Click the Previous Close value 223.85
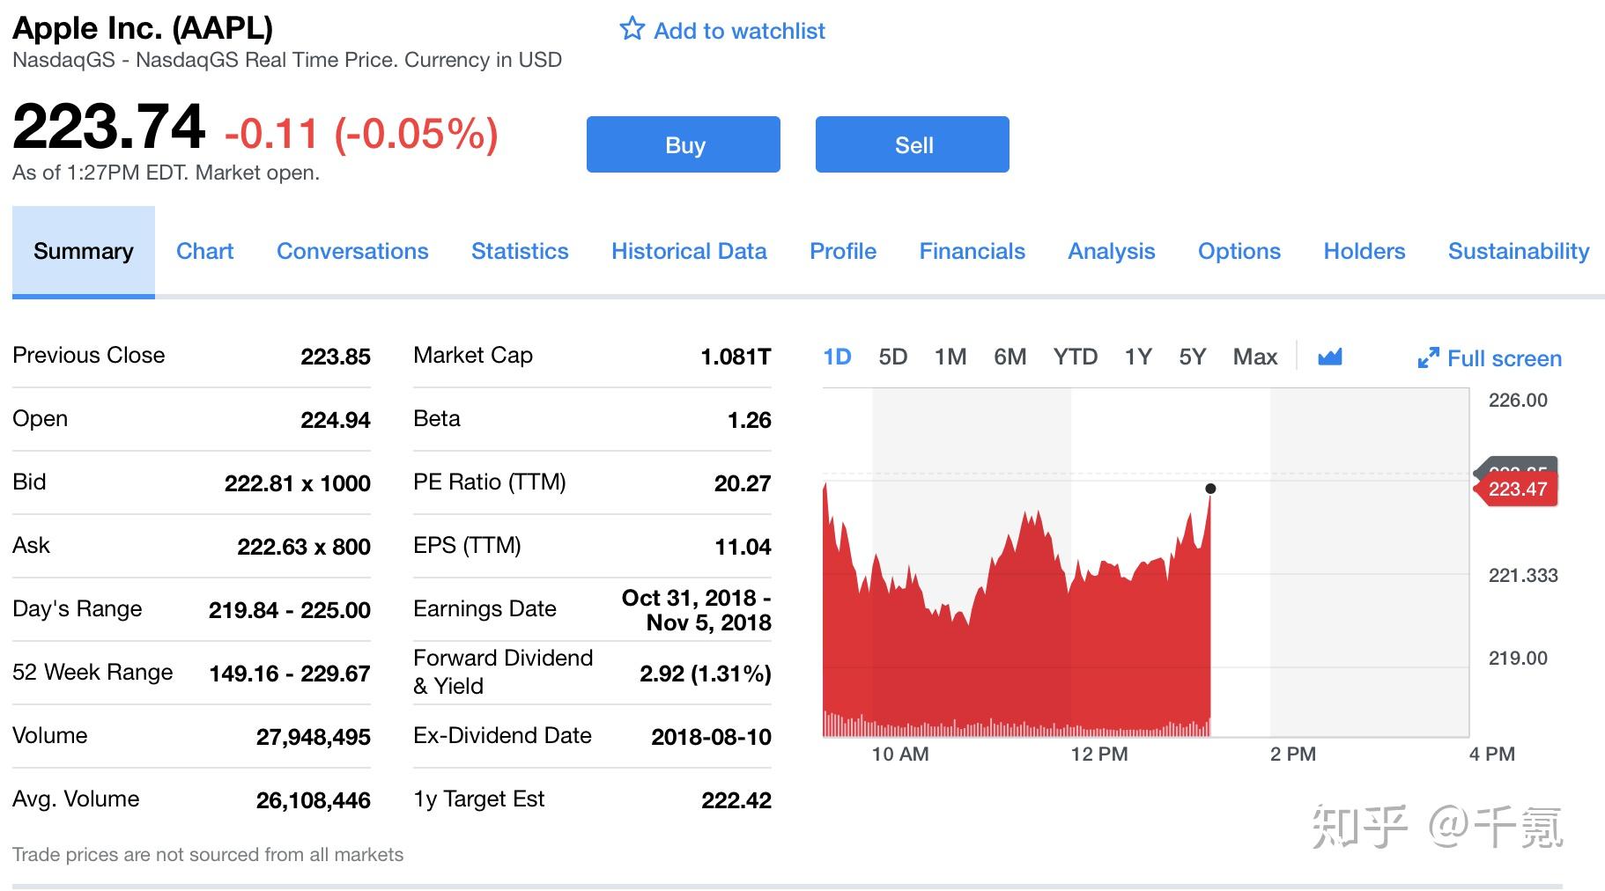 336,357
